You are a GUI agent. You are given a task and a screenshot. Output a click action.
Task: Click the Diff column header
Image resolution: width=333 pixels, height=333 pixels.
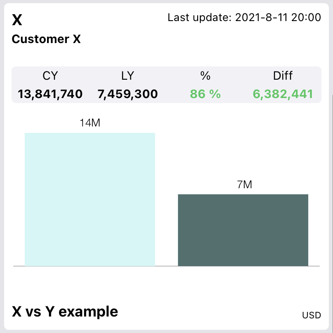(x=283, y=76)
